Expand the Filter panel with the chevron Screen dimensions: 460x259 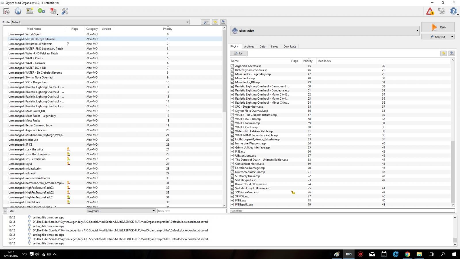5,211
